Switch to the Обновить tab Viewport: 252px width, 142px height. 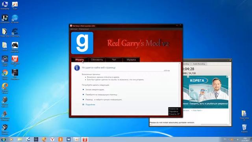pyautogui.click(x=97, y=60)
